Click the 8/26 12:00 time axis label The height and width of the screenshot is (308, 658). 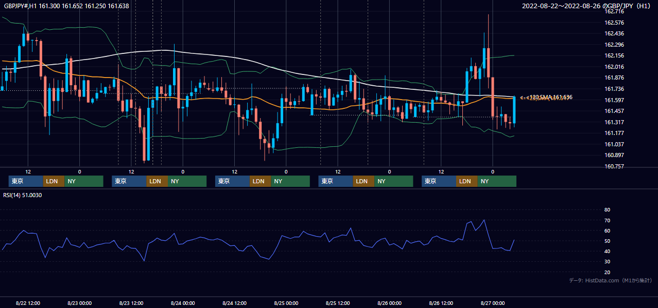click(x=441, y=303)
